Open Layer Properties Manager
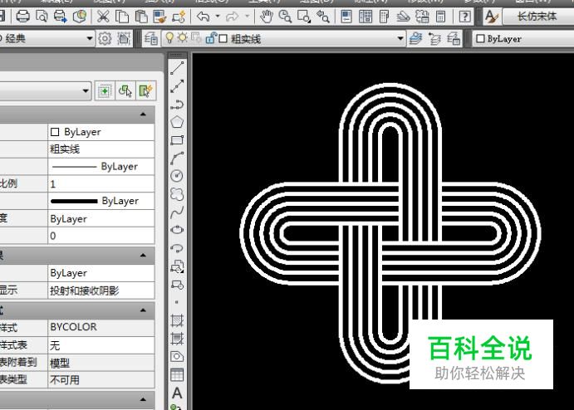Viewport: 574px width, 410px height. tap(151, 38)
